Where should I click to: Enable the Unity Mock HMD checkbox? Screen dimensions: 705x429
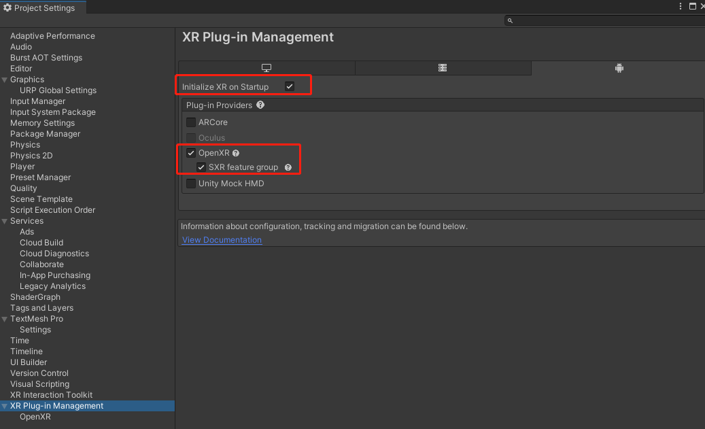[x=191, y=184]
